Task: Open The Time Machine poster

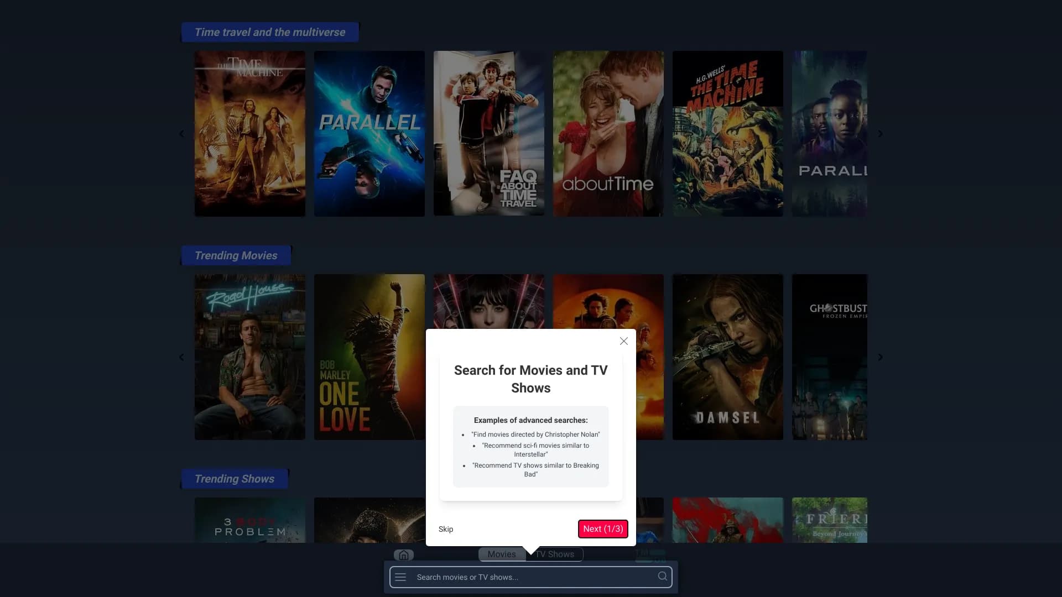Action: click(x=249, y=133)
